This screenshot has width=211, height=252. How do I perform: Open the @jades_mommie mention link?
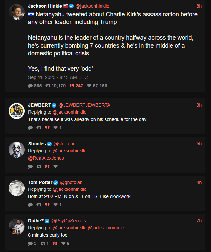tap(106, 228)
